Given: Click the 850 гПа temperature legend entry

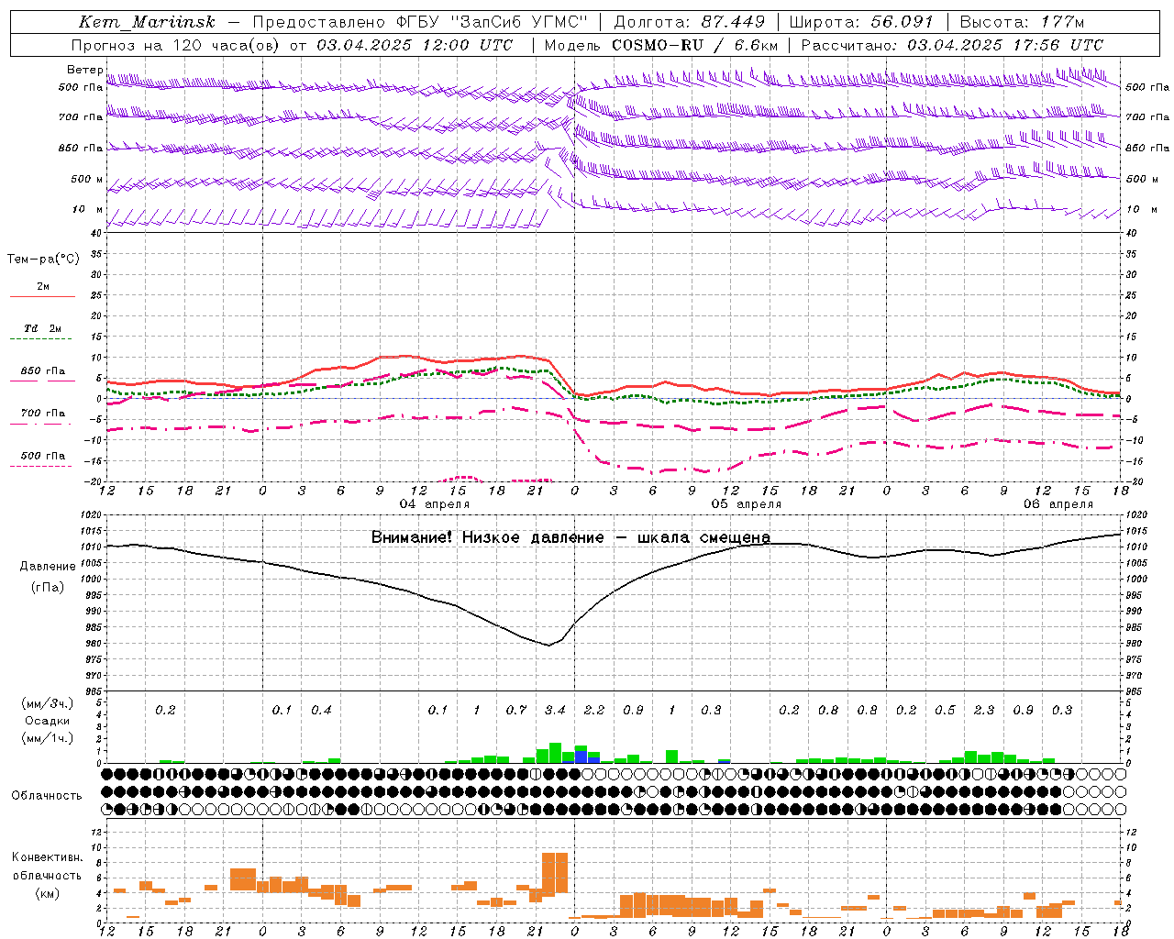Looking at the screenshot, I should click(42, 371).
